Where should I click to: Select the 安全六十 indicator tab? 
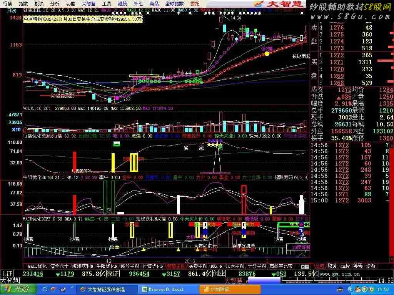pyautogui.click(x=59, y=266)
